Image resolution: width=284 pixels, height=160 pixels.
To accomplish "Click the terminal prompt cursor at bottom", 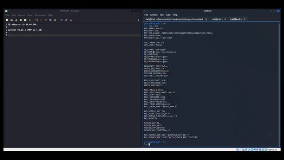I will (x=149, y=144).
